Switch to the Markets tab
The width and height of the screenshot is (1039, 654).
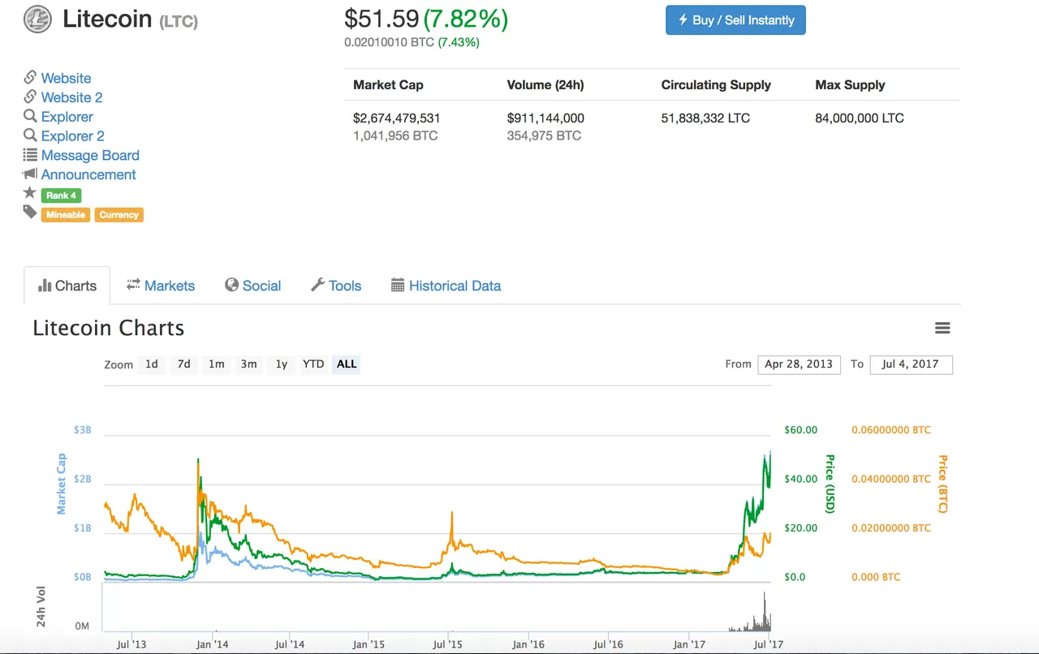pos(161,286)
